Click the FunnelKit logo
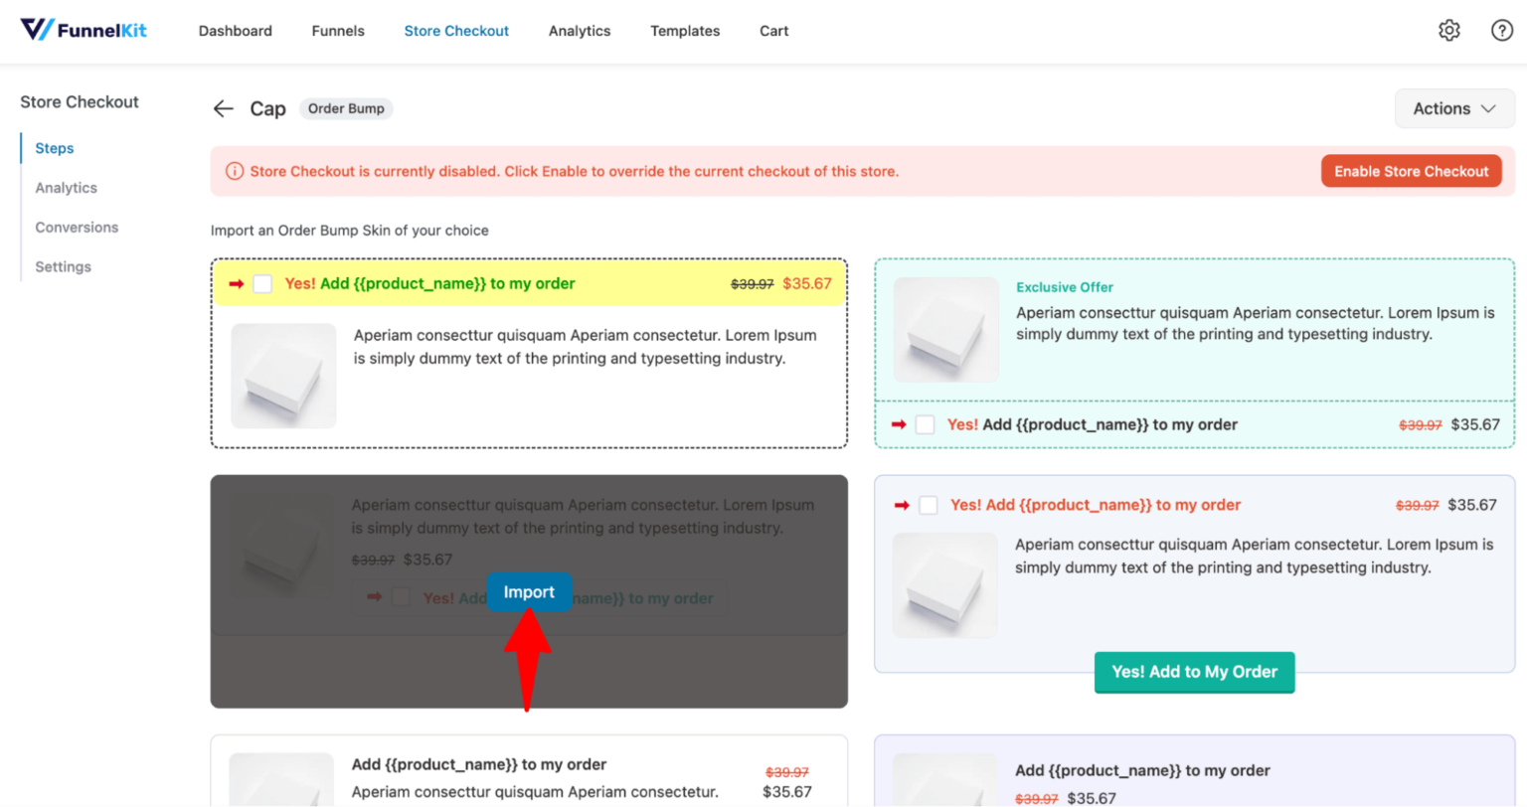1527x807 pixels. pos(84,29)
